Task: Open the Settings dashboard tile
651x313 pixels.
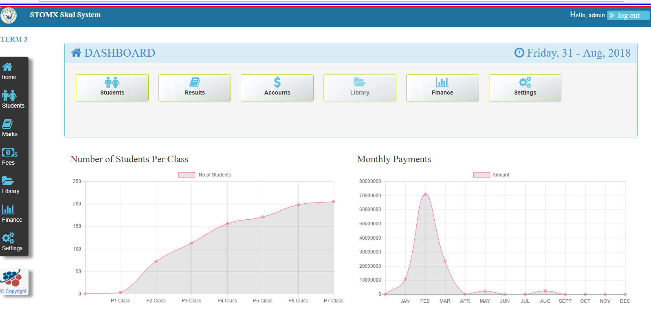Action: [525, 88]
